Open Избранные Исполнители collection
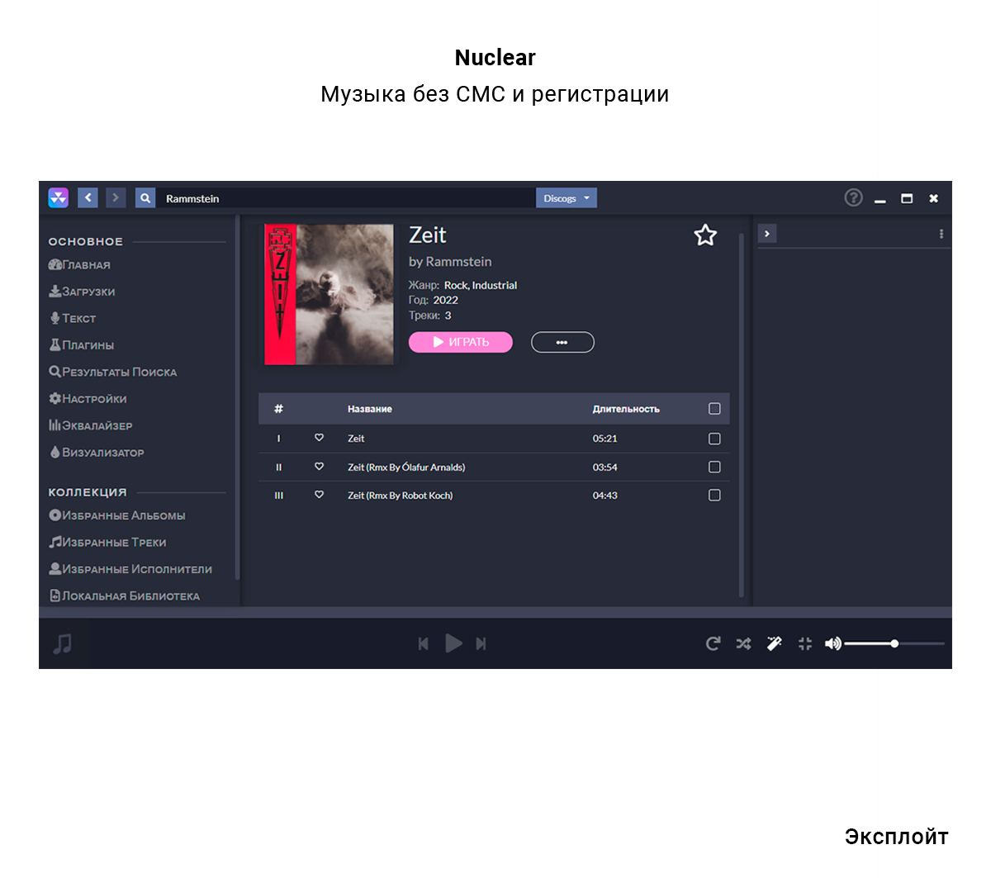Screen dimensions: 991x878 coord(130,569)
